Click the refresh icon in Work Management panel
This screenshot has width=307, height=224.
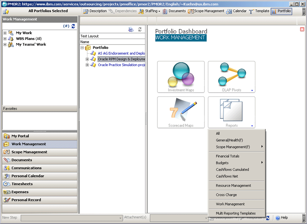tap(73, 26)
